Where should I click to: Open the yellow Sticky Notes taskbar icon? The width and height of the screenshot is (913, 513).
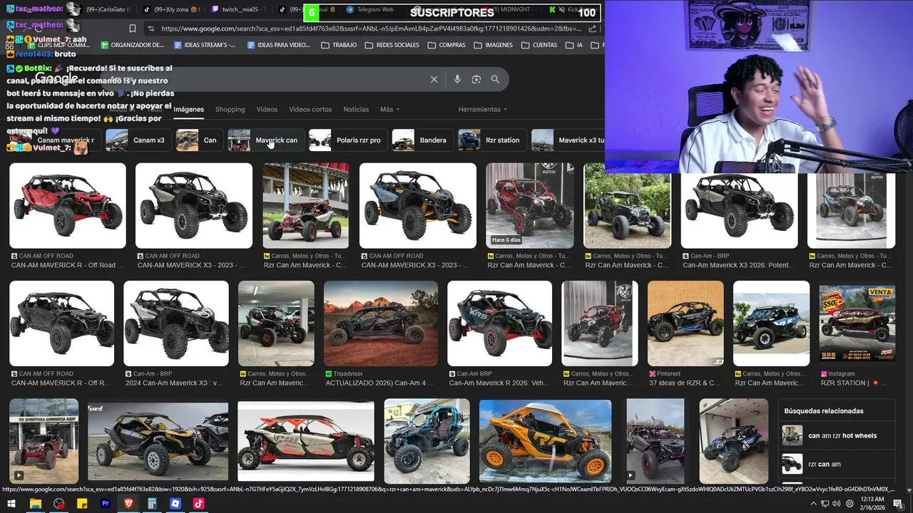pos(82,504)
